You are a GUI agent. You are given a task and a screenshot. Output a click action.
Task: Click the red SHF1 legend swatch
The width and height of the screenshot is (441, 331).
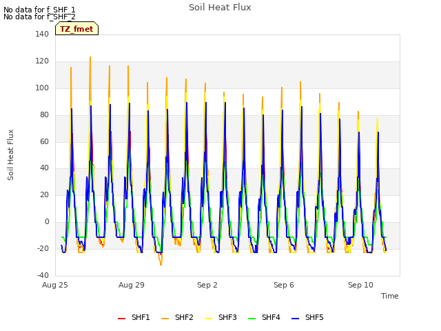click(121, 319)
